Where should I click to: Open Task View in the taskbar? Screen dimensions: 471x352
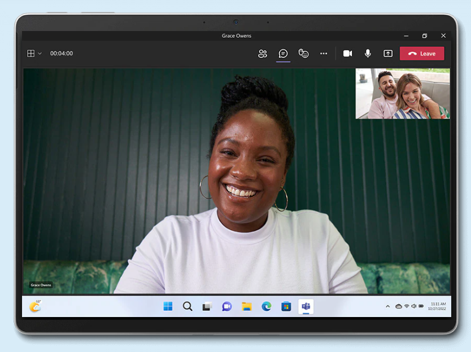click(x=207, y=307)
